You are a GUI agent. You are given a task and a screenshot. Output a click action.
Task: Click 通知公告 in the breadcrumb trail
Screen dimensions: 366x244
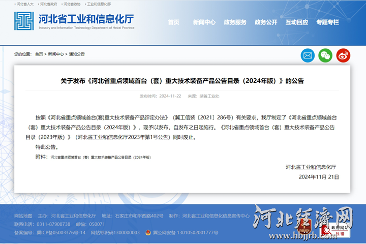[x=77, y=54]
